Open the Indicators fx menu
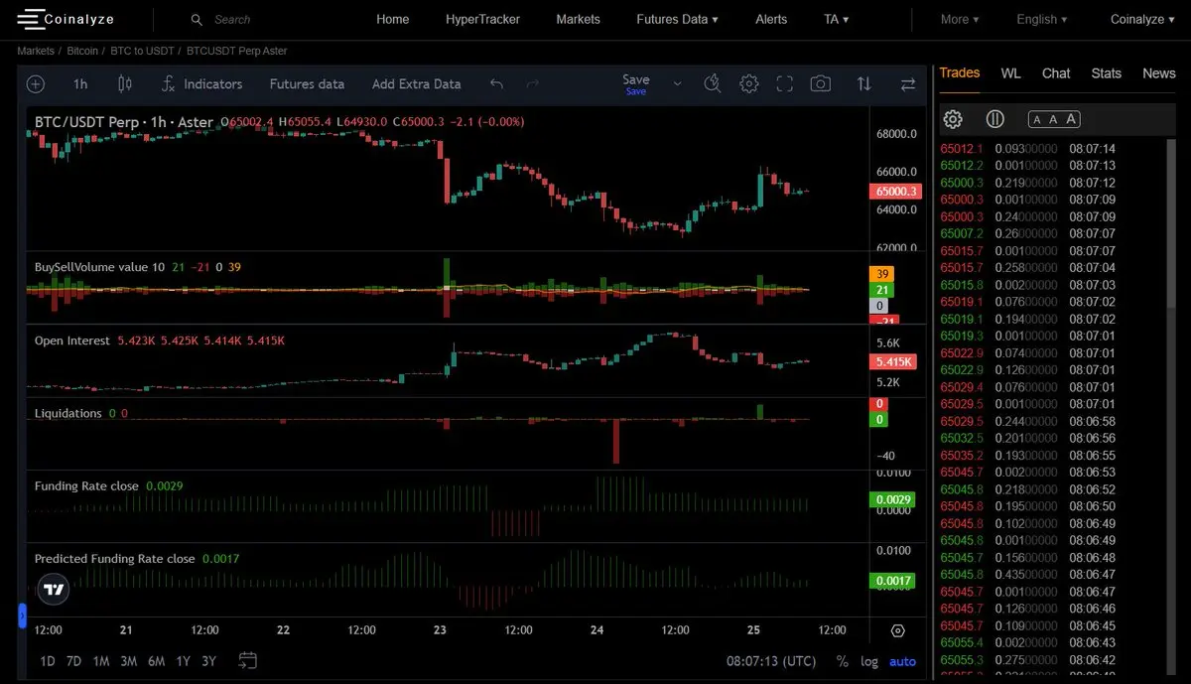Viewport: 1191px width, 684px height. click(x=202, y=84)
